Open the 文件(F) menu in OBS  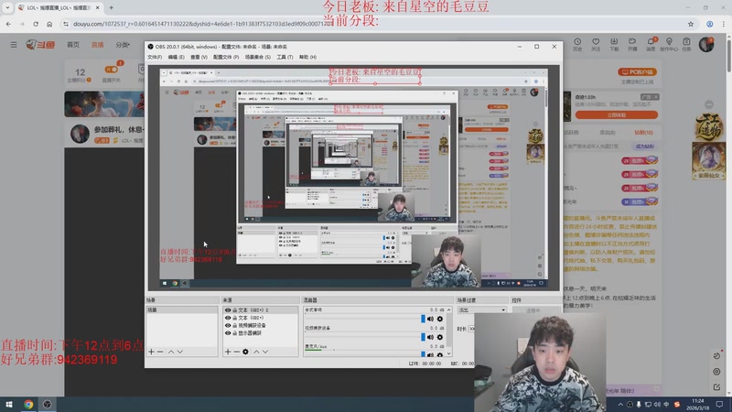click(155, 57)
